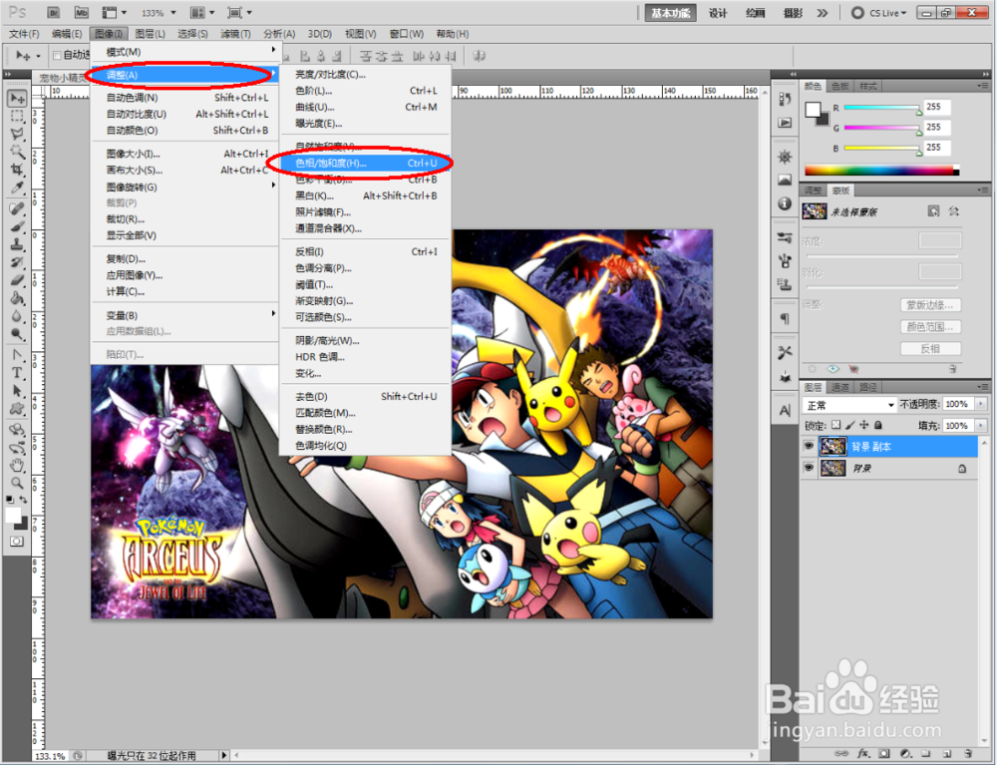Open Mini Bridge via Mb icon
This screenshot has height=765, width=997.
tap(82, 12)
